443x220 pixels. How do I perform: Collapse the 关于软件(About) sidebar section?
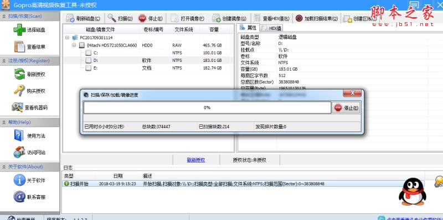click(4, 167)
